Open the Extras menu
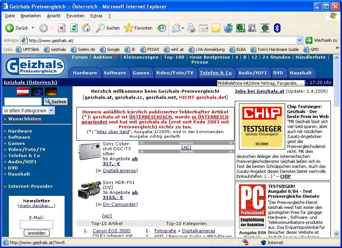342x248 pixels. pos(96,16)
